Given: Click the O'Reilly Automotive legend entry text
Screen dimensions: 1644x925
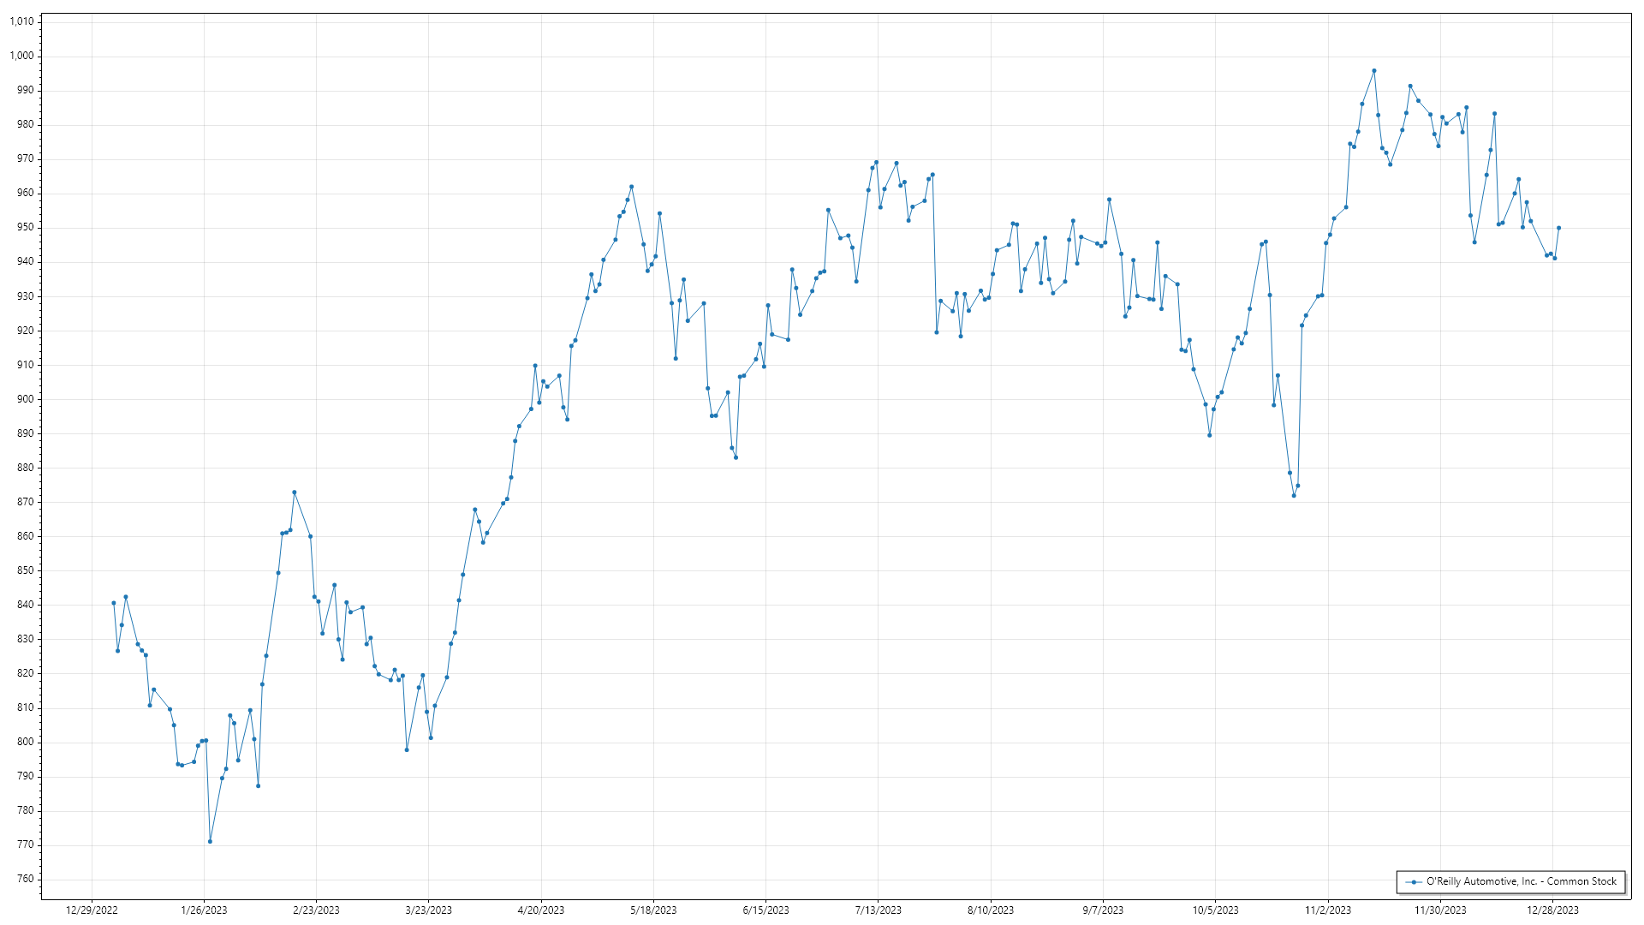Looking at the screenshot, I should pos(1521,881).
